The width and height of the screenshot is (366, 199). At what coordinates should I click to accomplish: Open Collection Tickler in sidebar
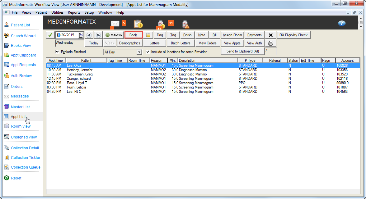(x=26, y=158)
